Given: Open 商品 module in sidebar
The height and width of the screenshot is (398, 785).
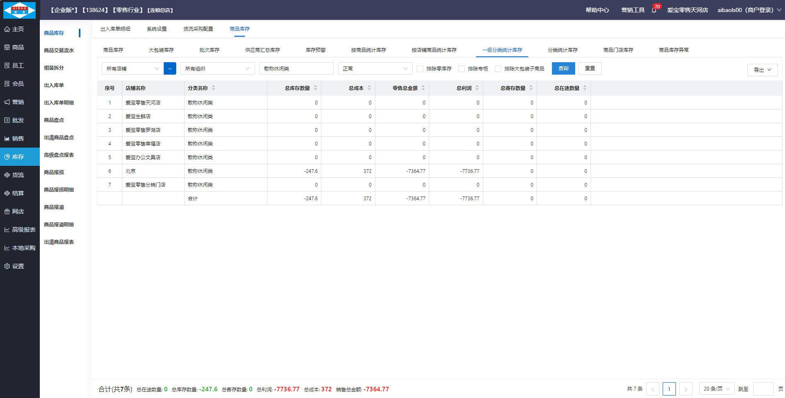Looking at the screenshot, I should (20, 47).
